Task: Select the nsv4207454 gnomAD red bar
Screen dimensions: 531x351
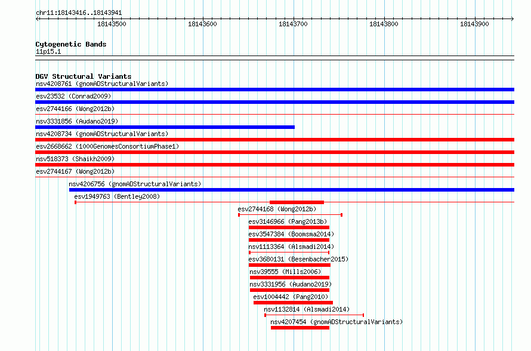Action: (x=300, y=328)
